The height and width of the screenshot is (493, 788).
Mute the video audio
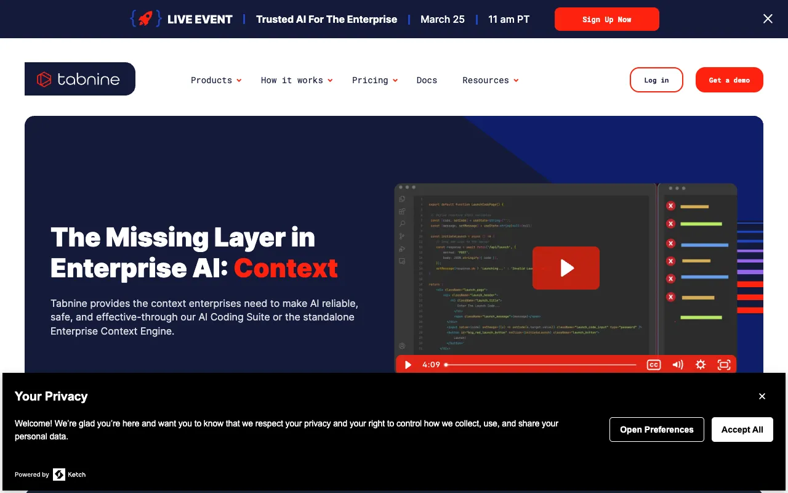point(677,364)
